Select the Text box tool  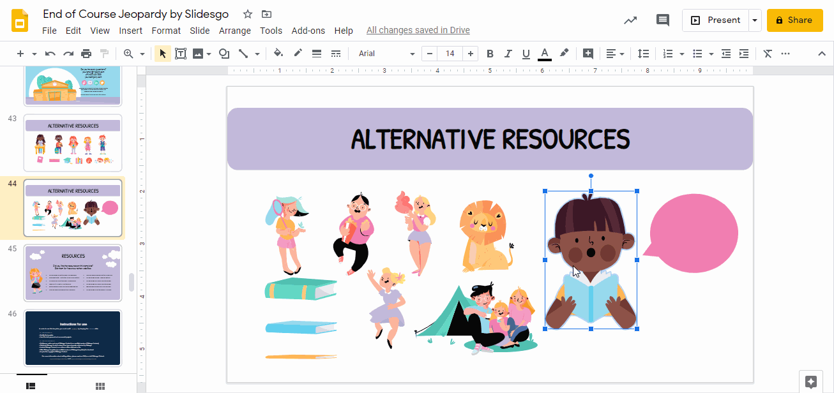(181, 54)
